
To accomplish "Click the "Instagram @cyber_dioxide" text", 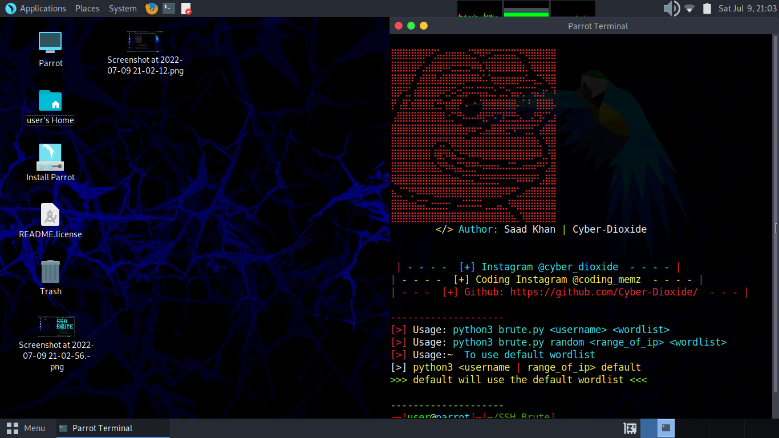I will pyautogui.click(x=550, y=267).
